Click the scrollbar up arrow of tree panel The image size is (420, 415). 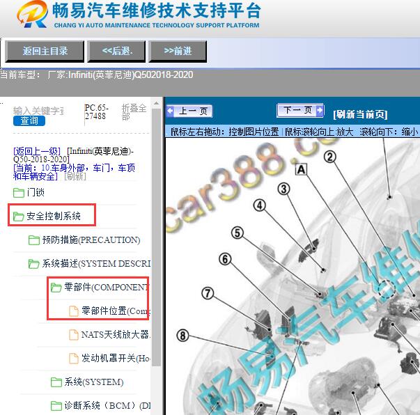(156, 103)
